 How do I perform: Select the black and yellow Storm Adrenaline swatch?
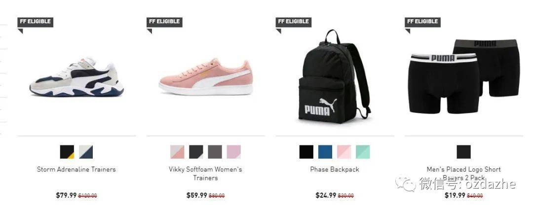pyautogui.click(x=67, y=152)
